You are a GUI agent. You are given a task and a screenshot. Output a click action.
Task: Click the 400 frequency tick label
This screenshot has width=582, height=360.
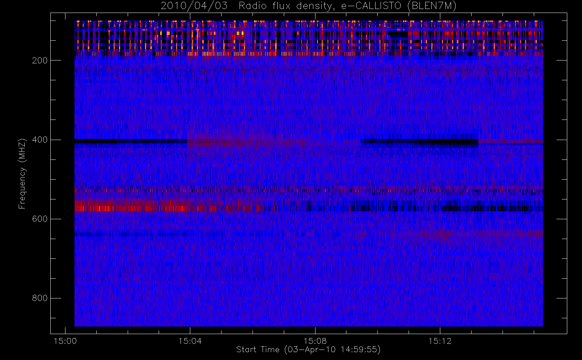(x=40, y=140)
